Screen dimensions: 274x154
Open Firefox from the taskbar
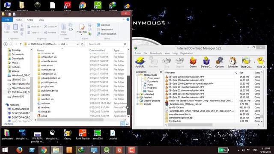[19, 150]
